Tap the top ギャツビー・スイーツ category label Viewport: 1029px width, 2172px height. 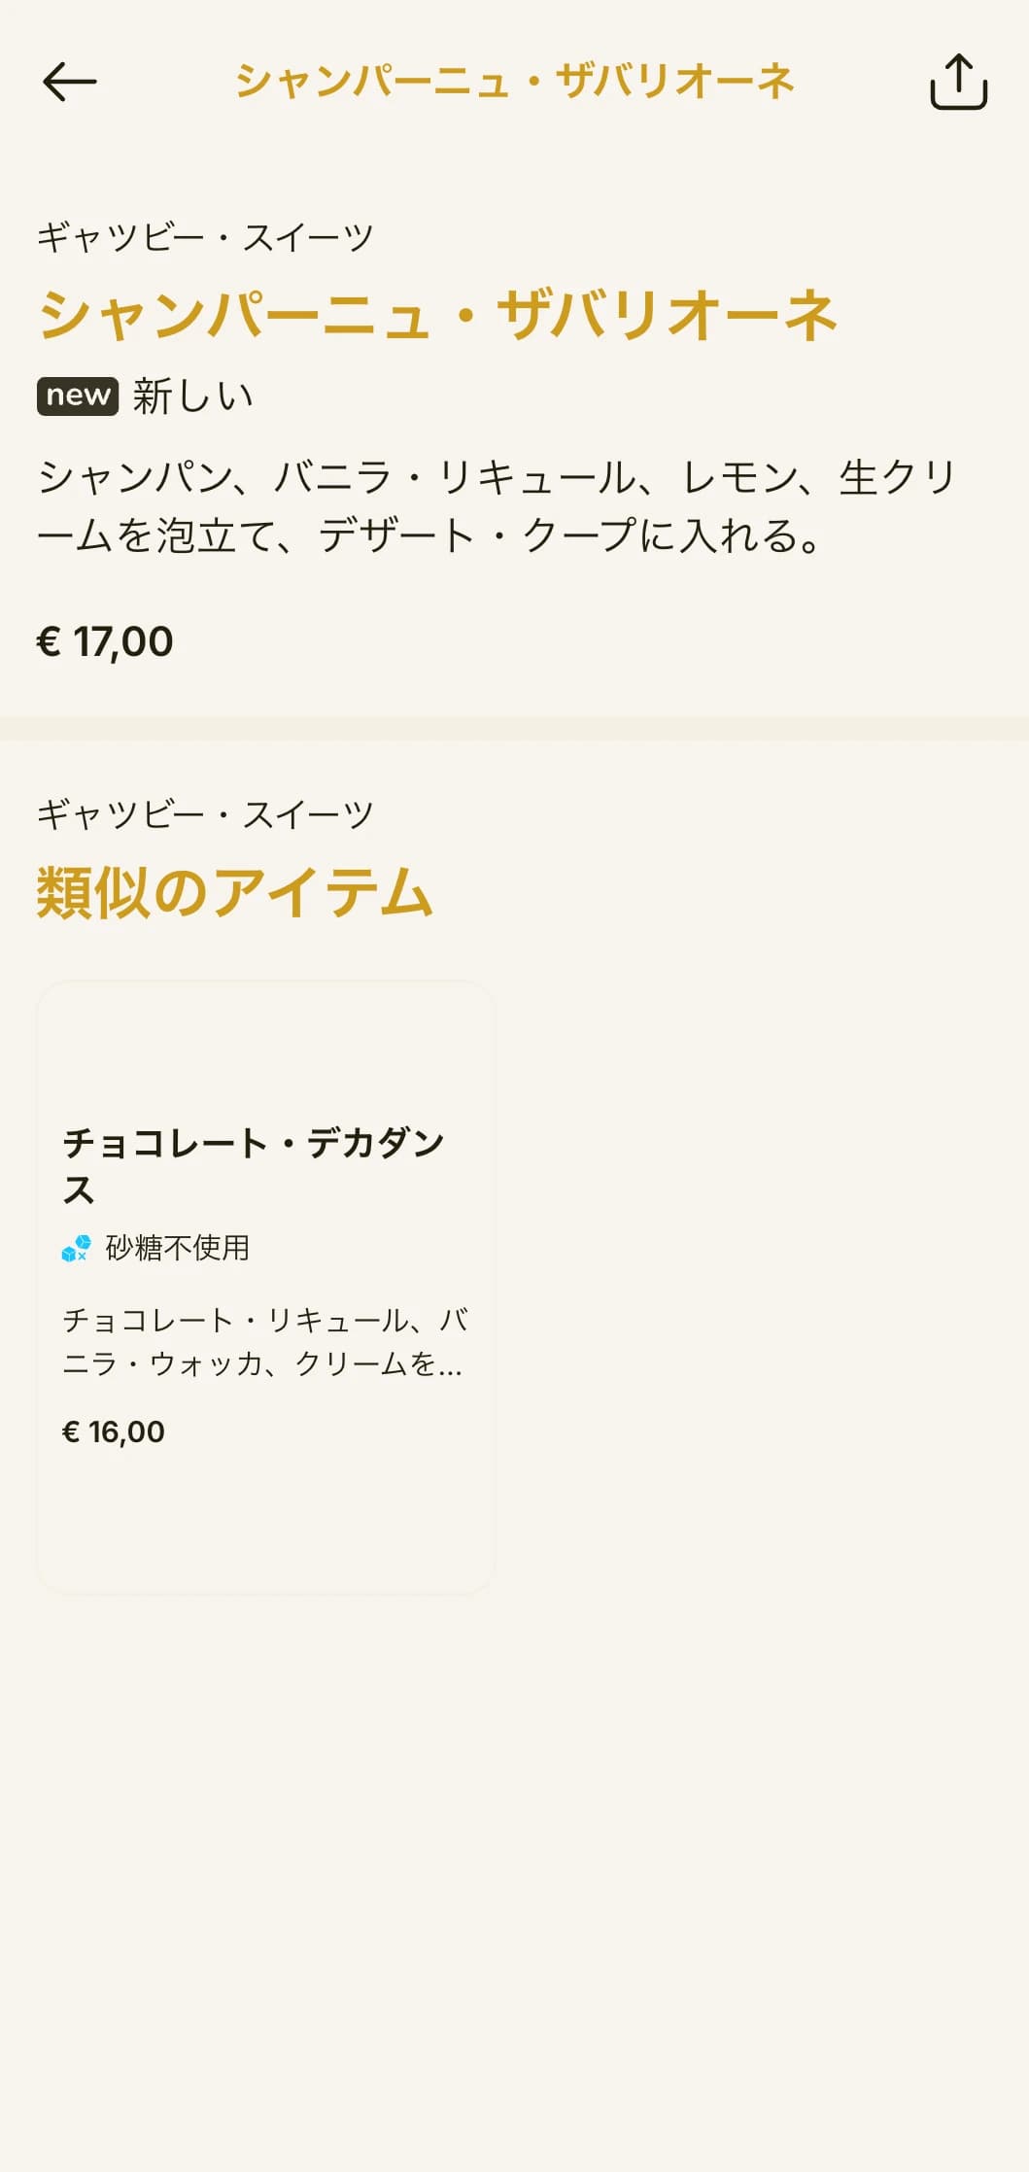click(x=205, y=237)
